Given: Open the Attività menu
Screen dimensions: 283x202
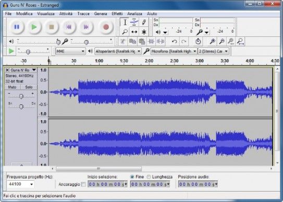Looking at the screenshot, I should [x=66, y=14].
